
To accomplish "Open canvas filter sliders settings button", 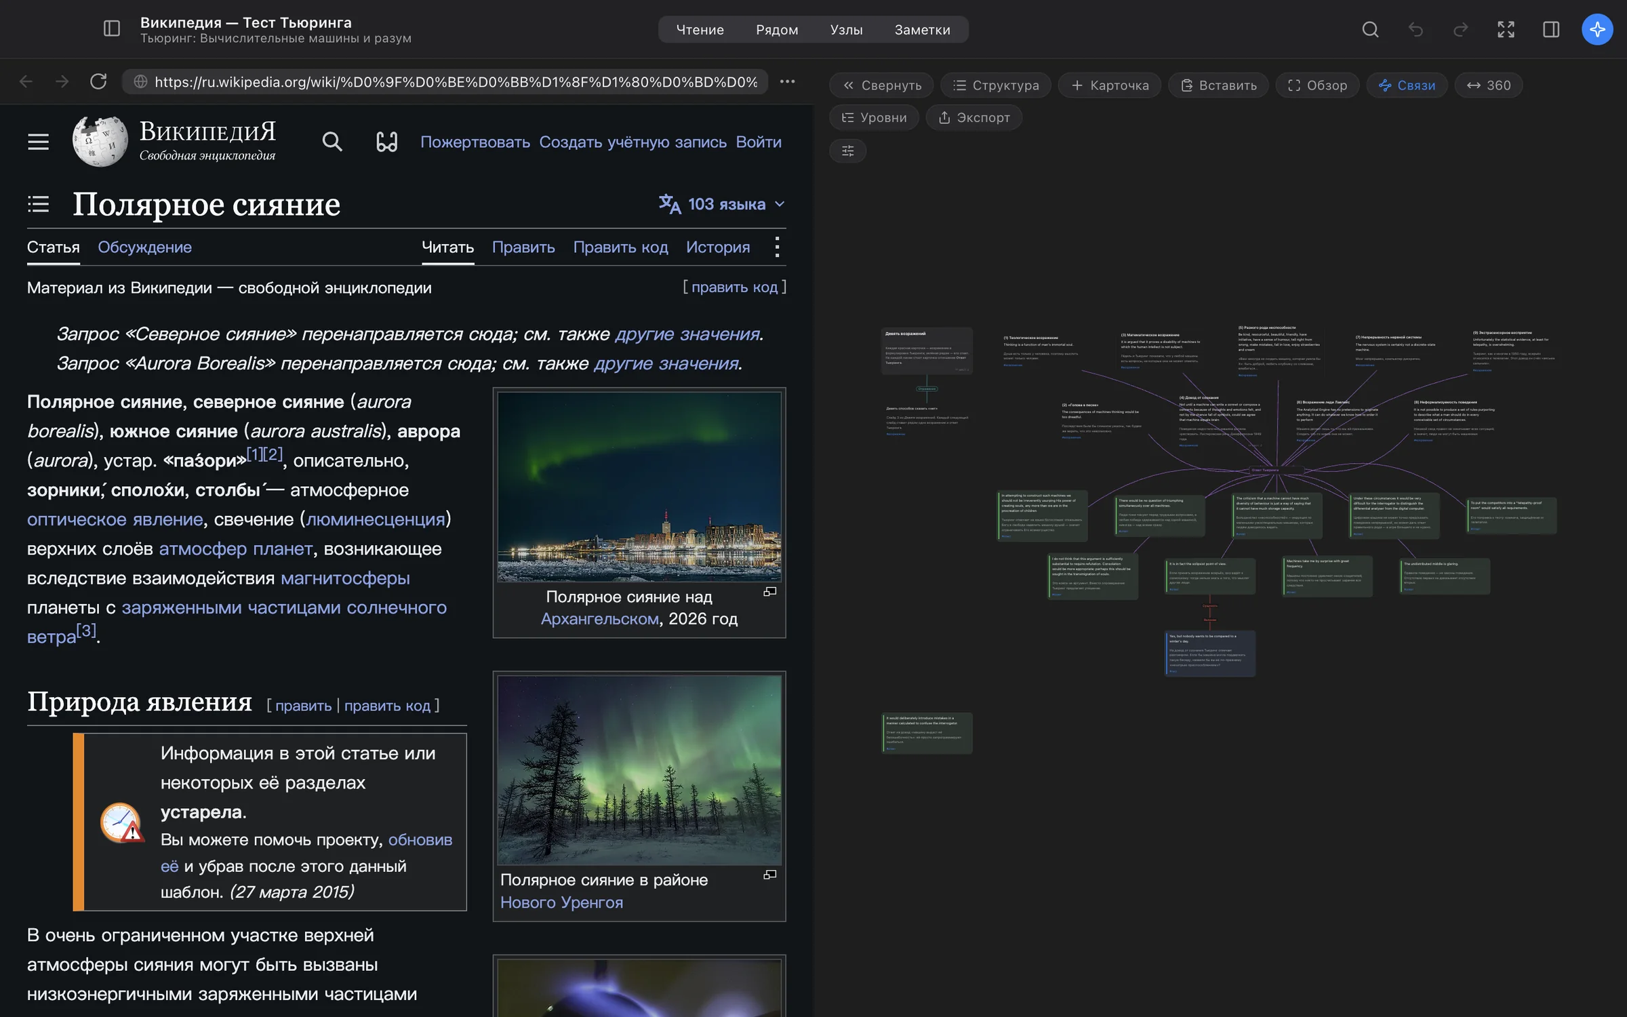I will (x=847, y=151).
